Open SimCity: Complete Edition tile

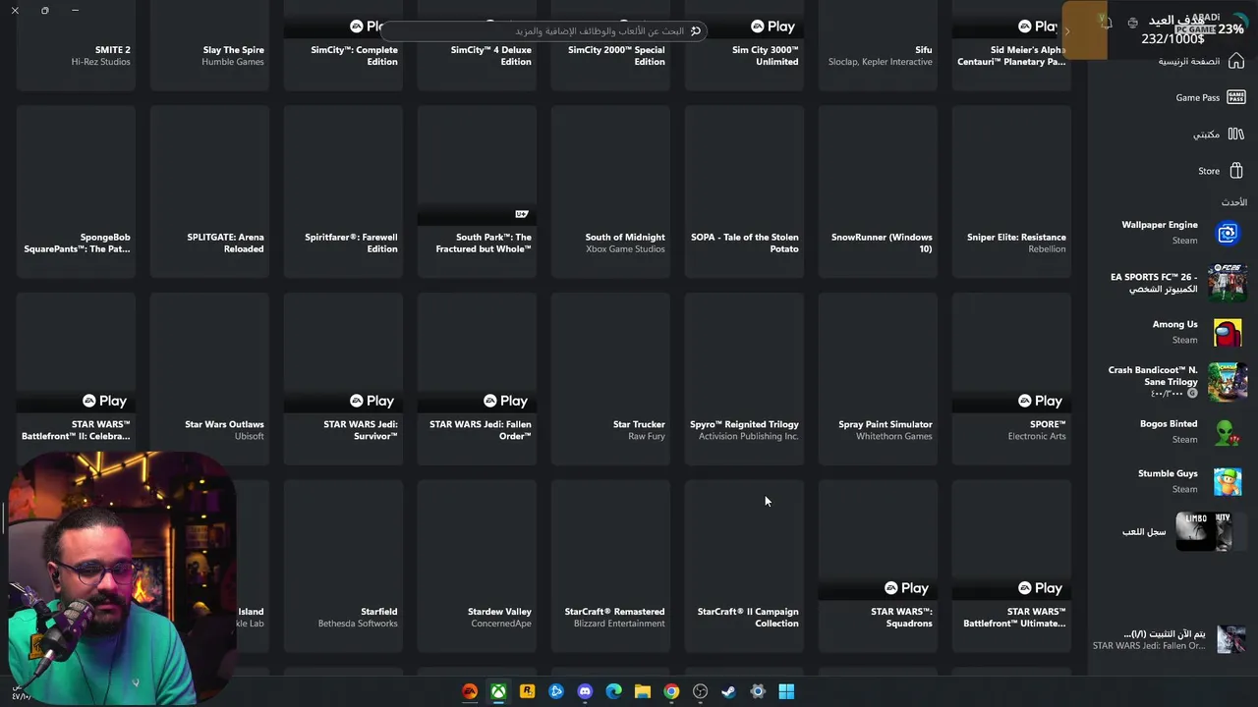tap(343, 44)
